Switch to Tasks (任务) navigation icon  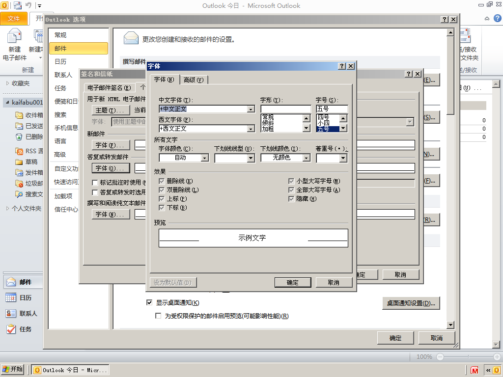coord(11,329)
